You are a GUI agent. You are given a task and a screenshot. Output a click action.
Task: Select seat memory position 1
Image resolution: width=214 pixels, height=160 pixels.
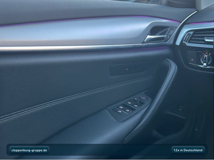pyautogui.click(x=132, y=69)
